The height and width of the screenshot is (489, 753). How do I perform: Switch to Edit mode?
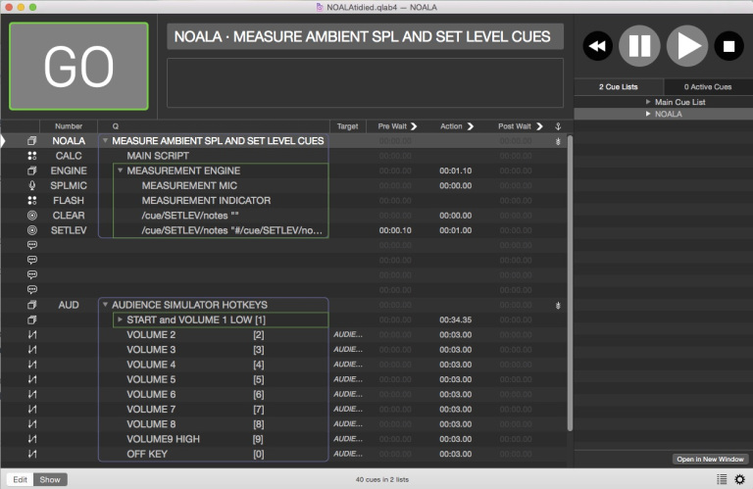[19, 479]
